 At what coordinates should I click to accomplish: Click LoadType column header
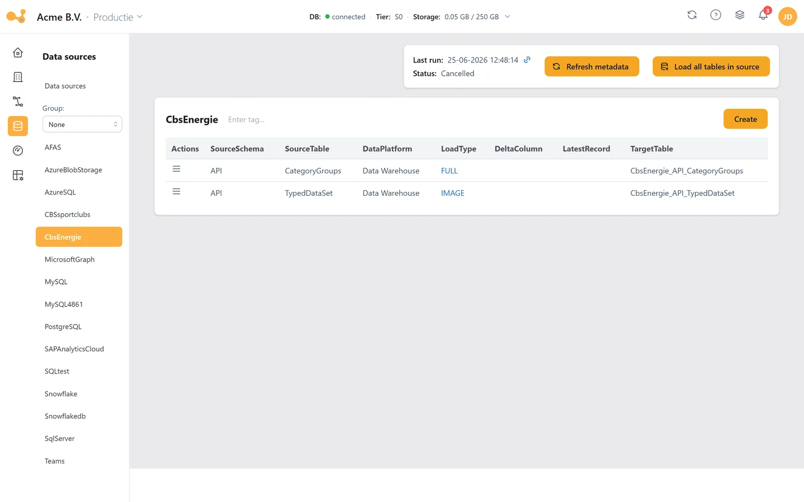458,148
